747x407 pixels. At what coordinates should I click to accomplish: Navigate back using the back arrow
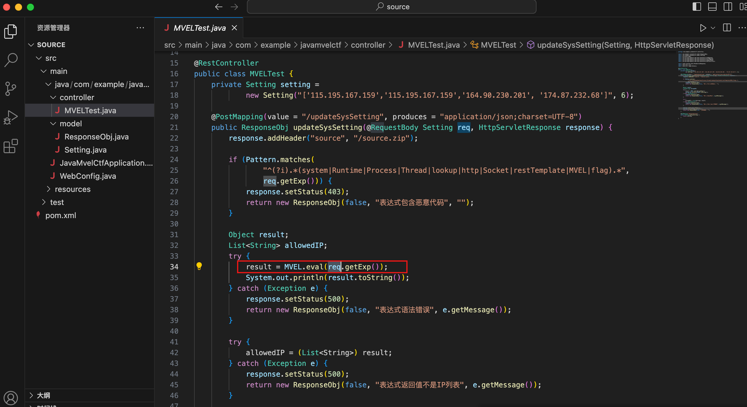(x=218, y=7)
